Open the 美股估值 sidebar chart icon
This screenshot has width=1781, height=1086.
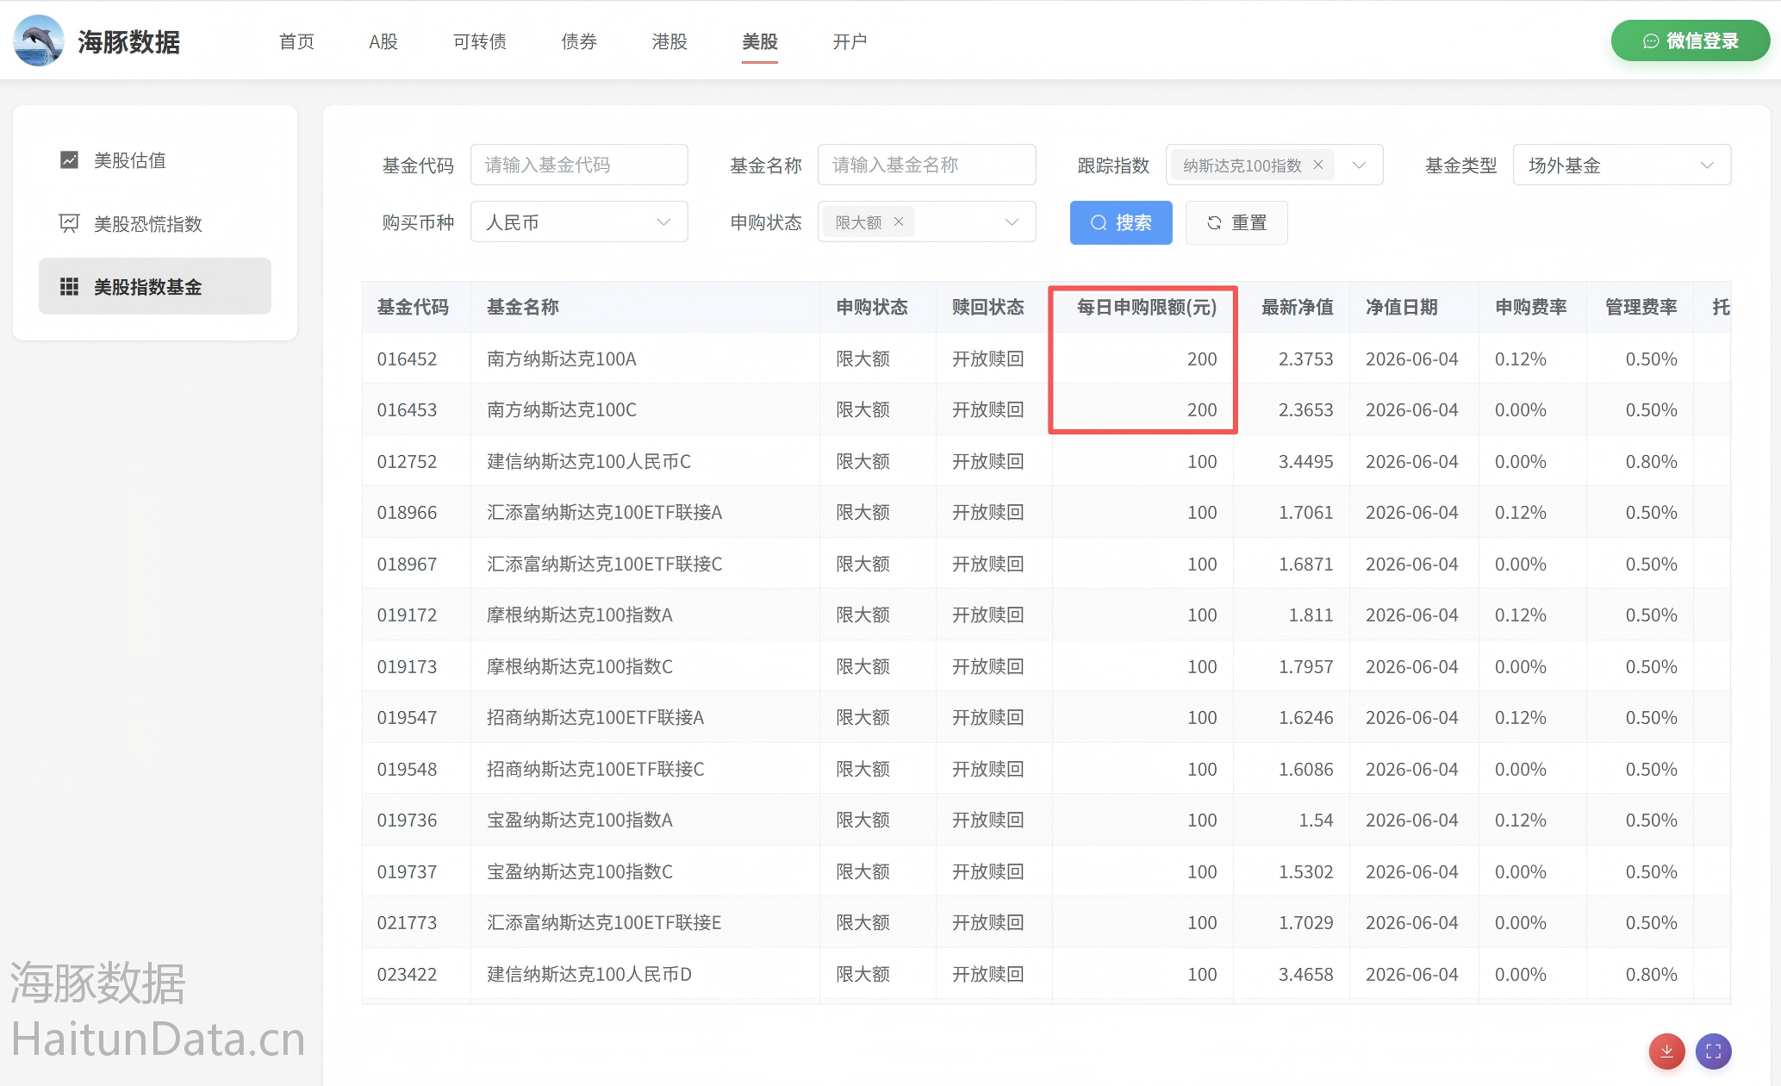pos(69,160)
